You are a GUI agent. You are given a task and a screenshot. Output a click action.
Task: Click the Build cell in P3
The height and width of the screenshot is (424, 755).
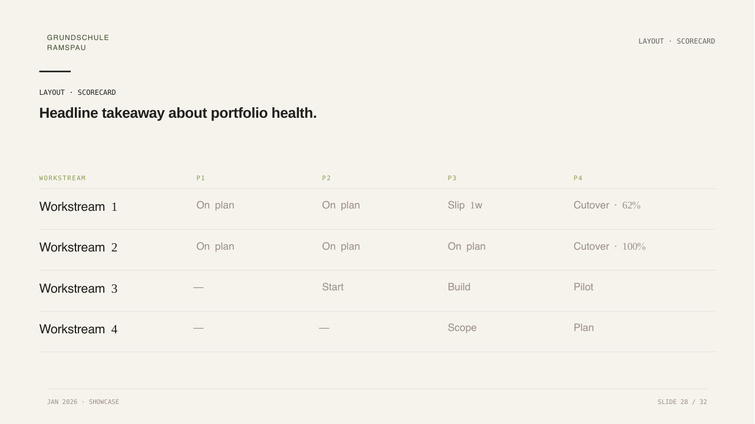(x=459, y=287)
